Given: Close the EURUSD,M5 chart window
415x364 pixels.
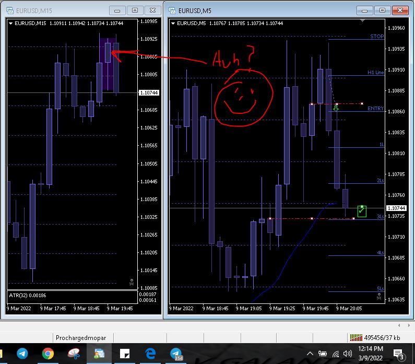Looking at the screenshot, I should [400, 10].
